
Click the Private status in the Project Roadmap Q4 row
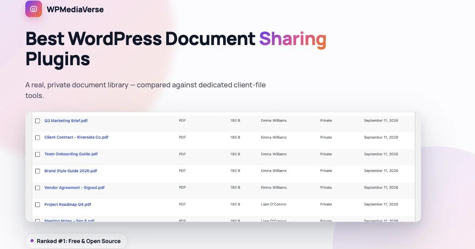[x=326, y=204]
